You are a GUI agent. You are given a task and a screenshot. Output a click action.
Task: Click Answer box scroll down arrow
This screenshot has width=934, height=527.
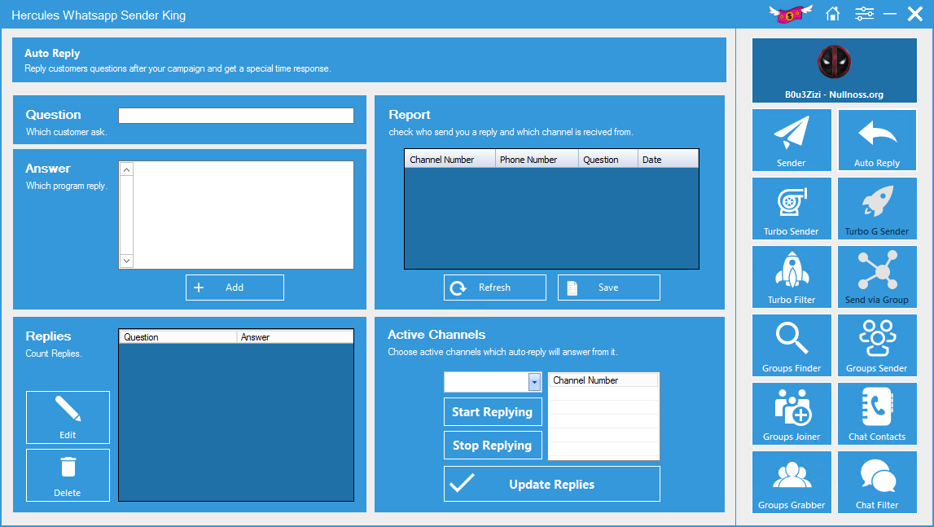(126, 261)
